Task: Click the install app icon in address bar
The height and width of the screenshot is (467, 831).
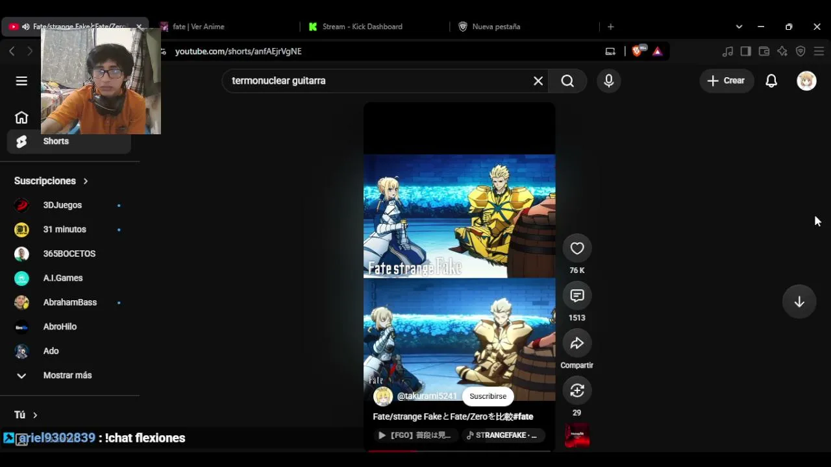Action: [610, 51]
